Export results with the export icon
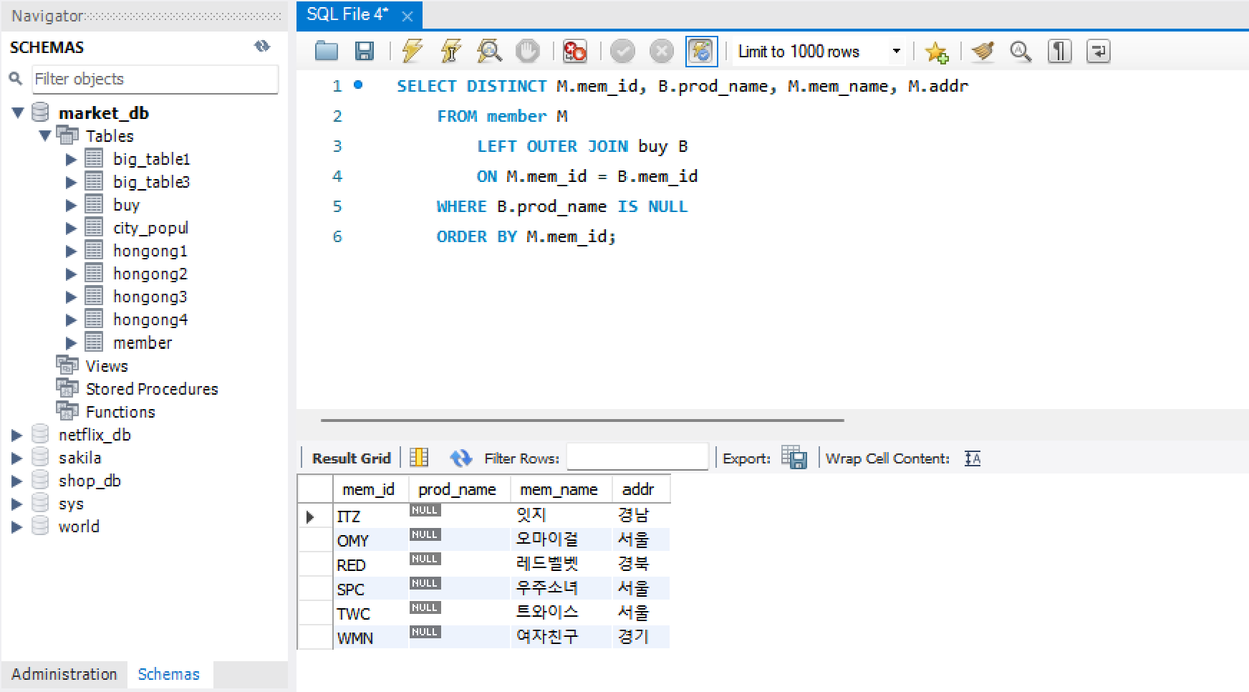The image size is (1249, 692). pyautogui.click(x=794, y=457)
